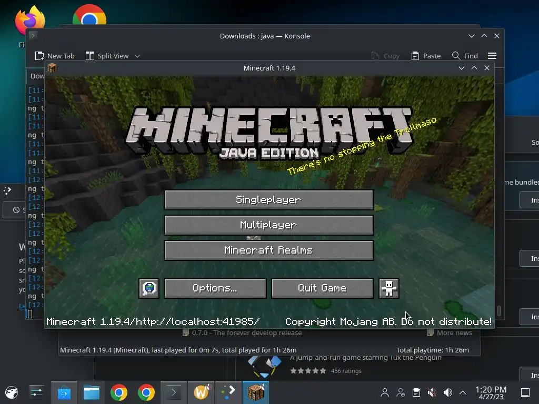Open the launcher arrow app in taskbar
This screenshot has width=539, height=404.
point(228,392)
